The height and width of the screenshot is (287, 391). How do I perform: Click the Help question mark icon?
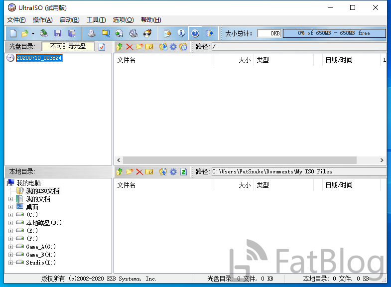tap(195, 33)
